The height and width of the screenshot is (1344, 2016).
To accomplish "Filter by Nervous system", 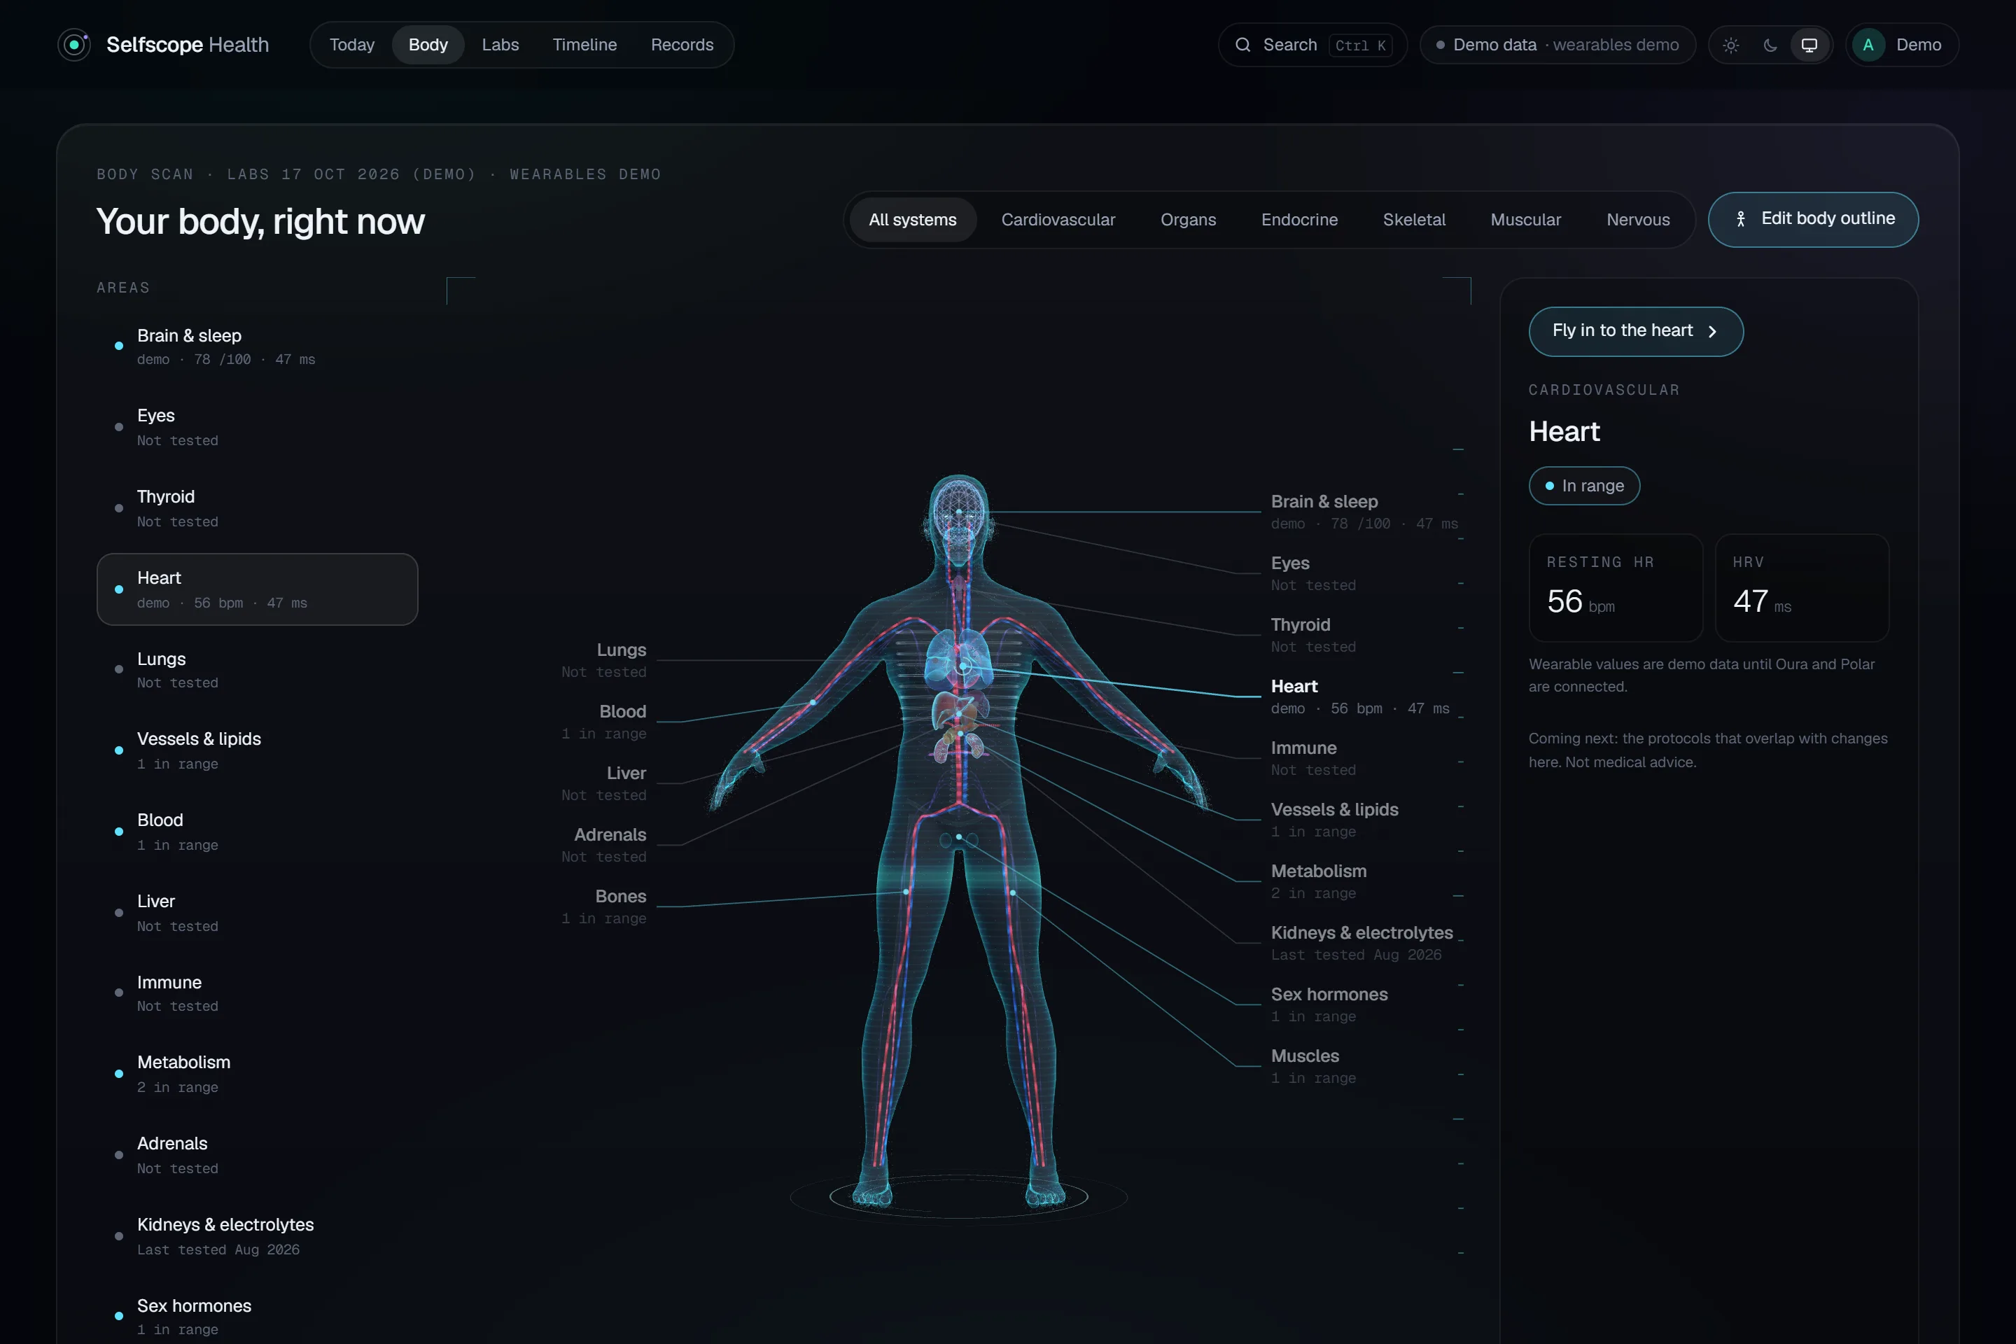I will [x=1638, y=219].
